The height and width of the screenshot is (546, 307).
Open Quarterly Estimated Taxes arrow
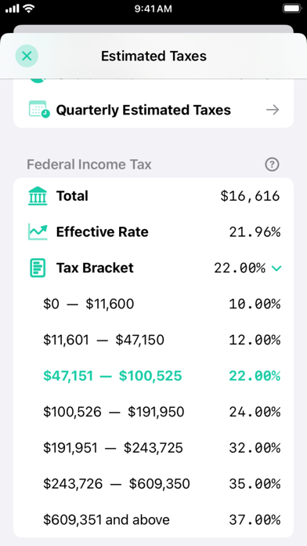tap(273, 110)
